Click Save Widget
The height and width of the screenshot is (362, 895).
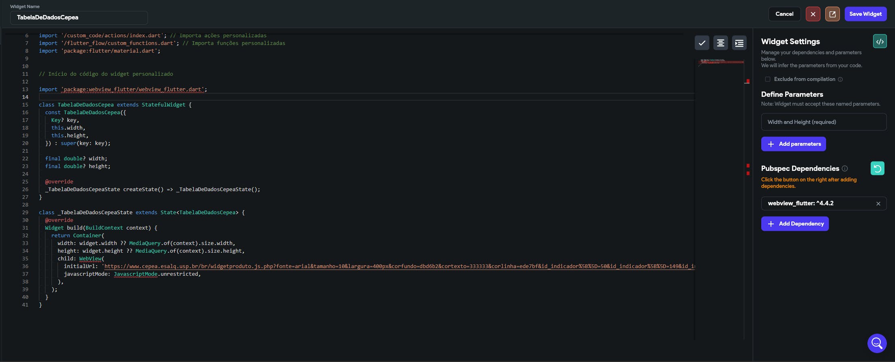[x=865, y=14]
